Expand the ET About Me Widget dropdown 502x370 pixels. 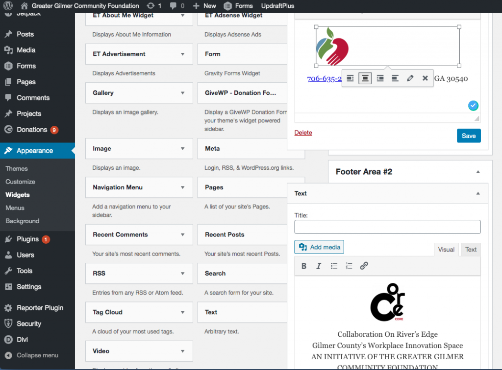coord(182,15)
